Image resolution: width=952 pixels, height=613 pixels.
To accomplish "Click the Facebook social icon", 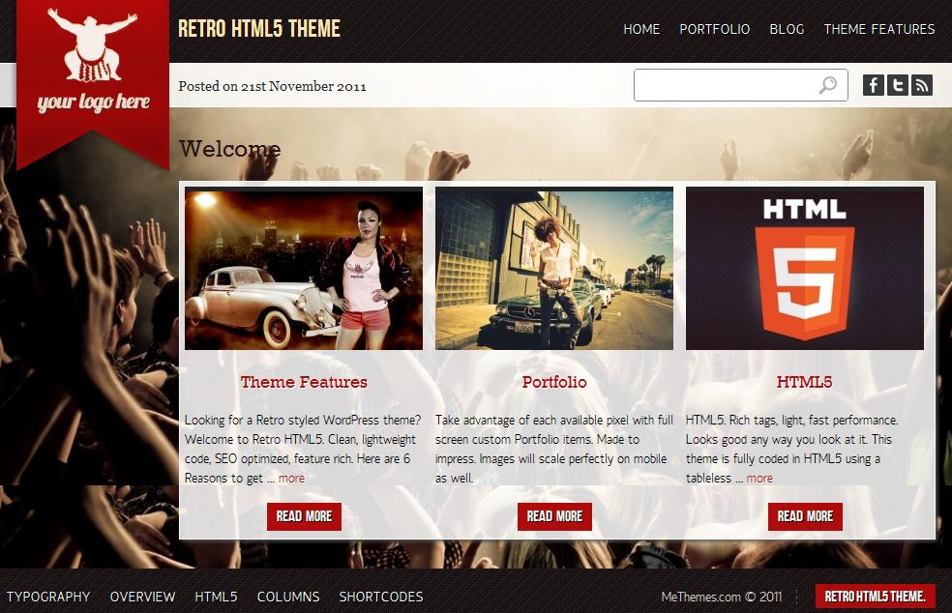I will coord(873,85).
